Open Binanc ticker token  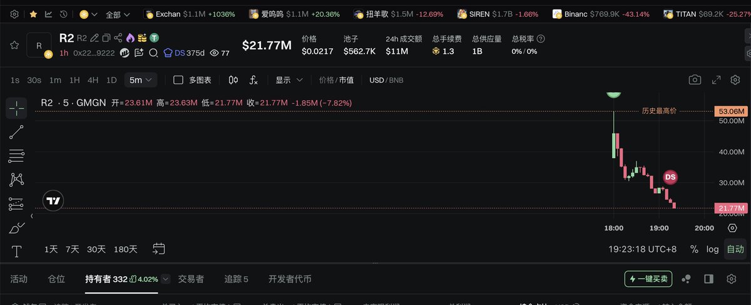601,14
